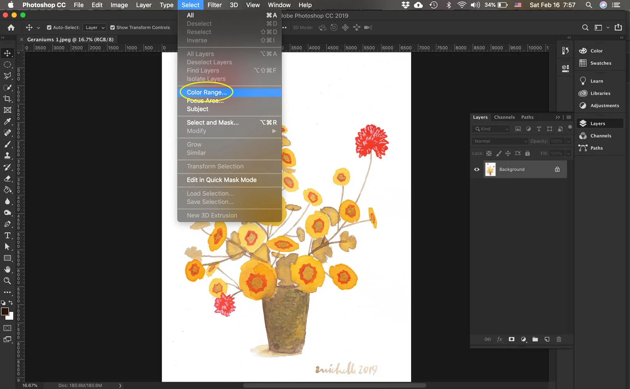
Task: Open the Swatches panel
Action: (x=600, y=63)
